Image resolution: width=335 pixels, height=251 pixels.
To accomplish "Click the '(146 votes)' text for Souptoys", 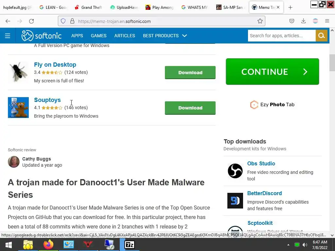I will click(76, 108).
